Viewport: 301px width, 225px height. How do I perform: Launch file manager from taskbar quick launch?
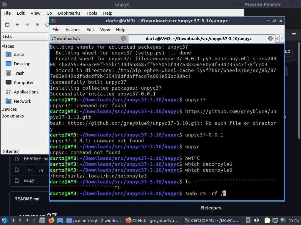click(x=42, y=220)
